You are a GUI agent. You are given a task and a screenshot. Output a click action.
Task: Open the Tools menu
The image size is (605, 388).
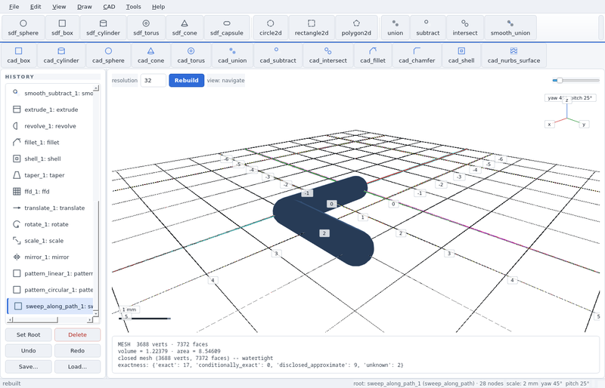(x=134, y=7)
